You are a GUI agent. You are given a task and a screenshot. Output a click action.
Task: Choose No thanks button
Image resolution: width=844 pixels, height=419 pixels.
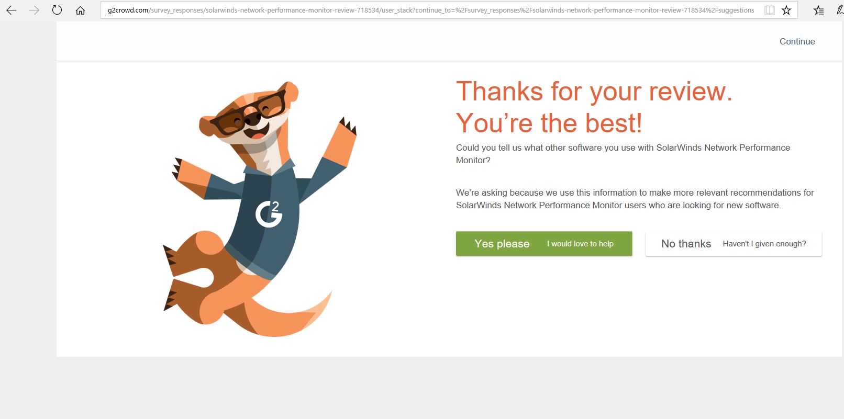pos(734,244)
